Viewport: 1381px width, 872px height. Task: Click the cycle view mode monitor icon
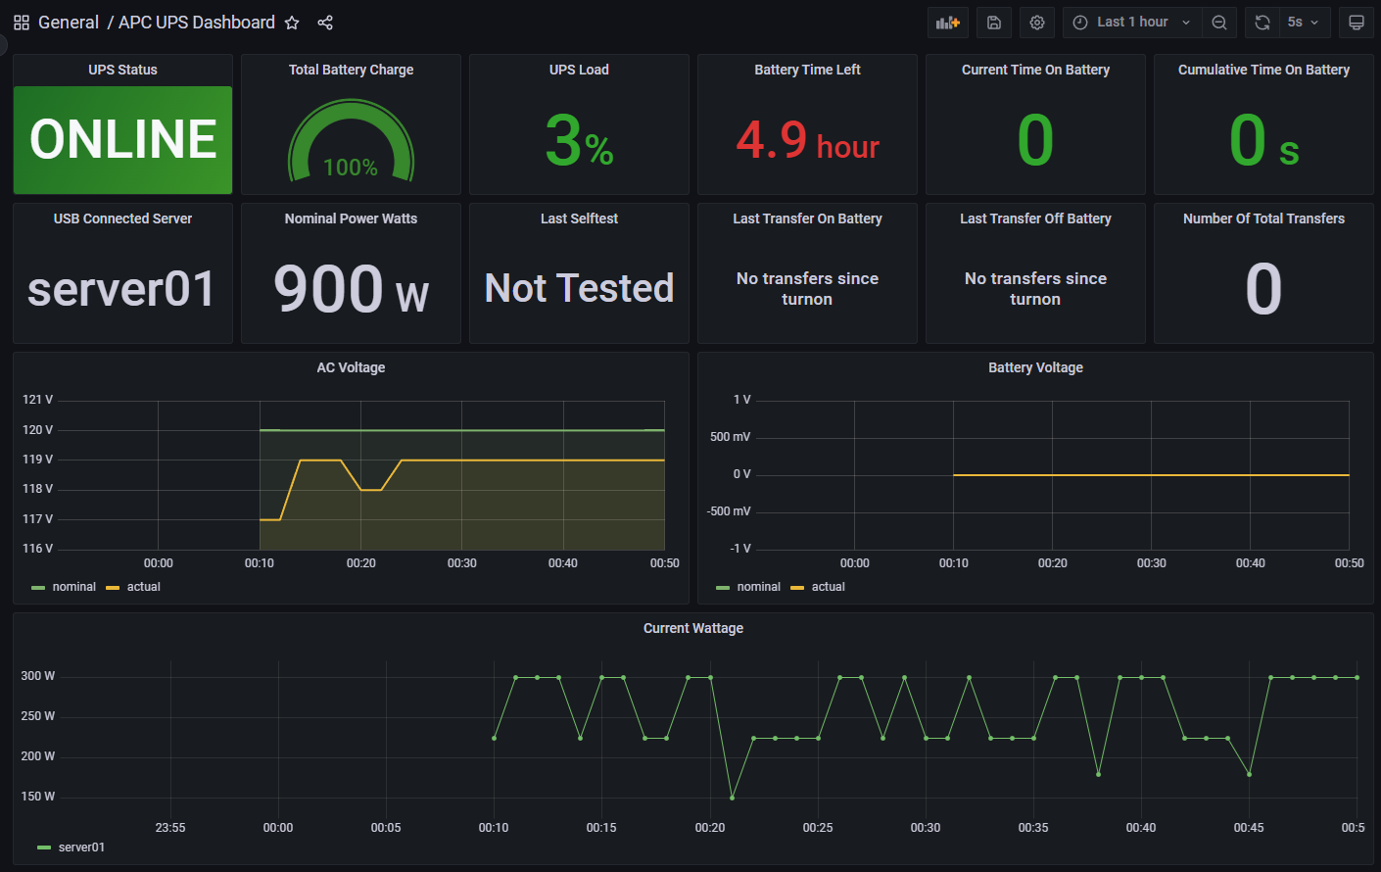point(1357,23)
